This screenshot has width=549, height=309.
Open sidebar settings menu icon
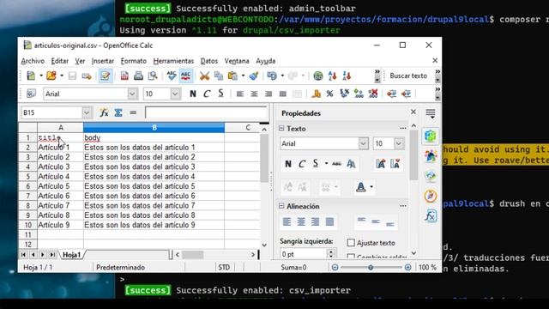pos(431,113)
